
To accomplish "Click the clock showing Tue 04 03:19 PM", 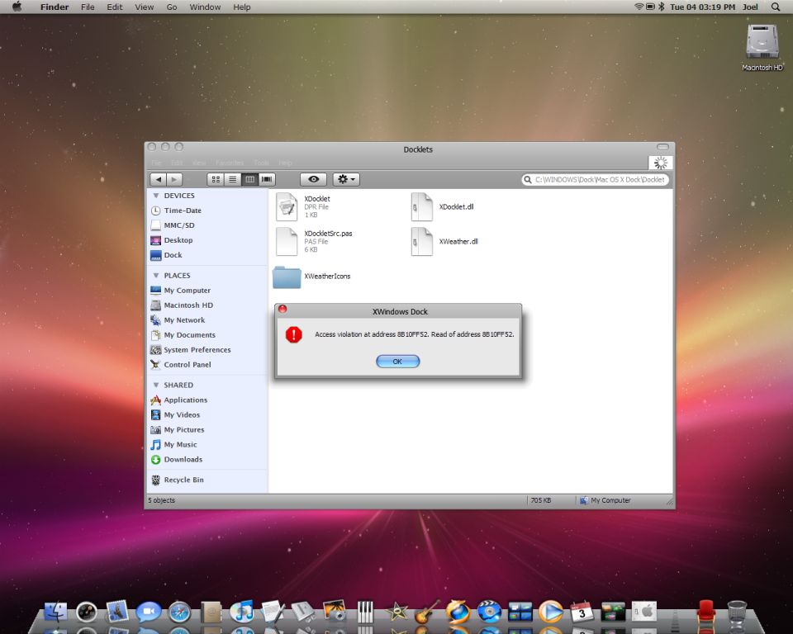I will (702, 7).
